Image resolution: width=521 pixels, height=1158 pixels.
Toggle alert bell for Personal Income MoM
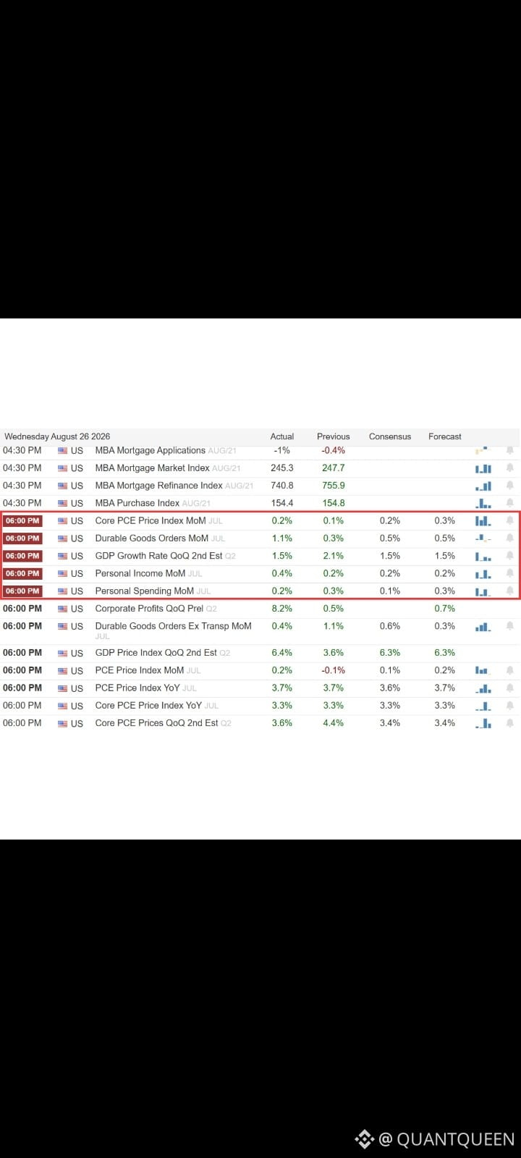pyautogui.click(x=510, y=573)
